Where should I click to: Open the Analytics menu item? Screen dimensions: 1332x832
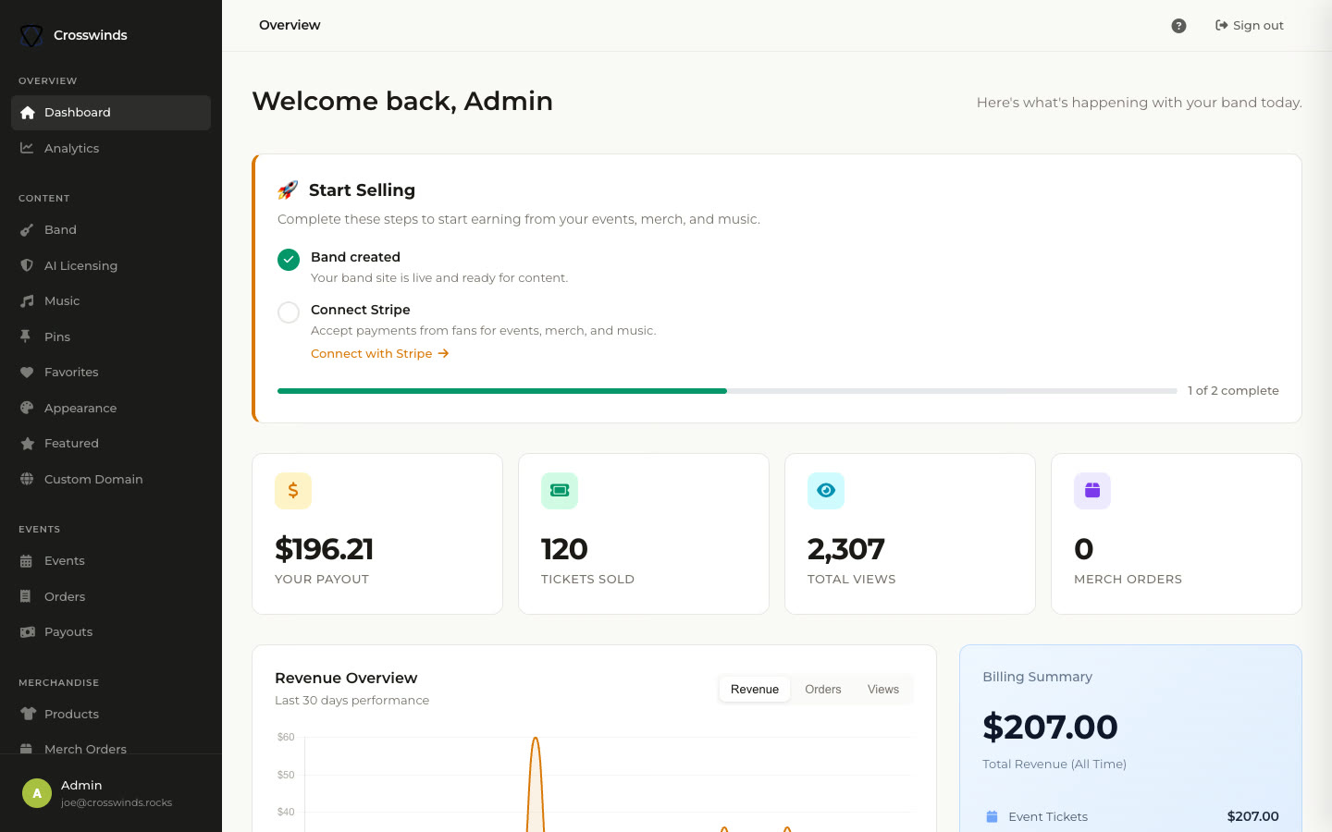point(111,148)
